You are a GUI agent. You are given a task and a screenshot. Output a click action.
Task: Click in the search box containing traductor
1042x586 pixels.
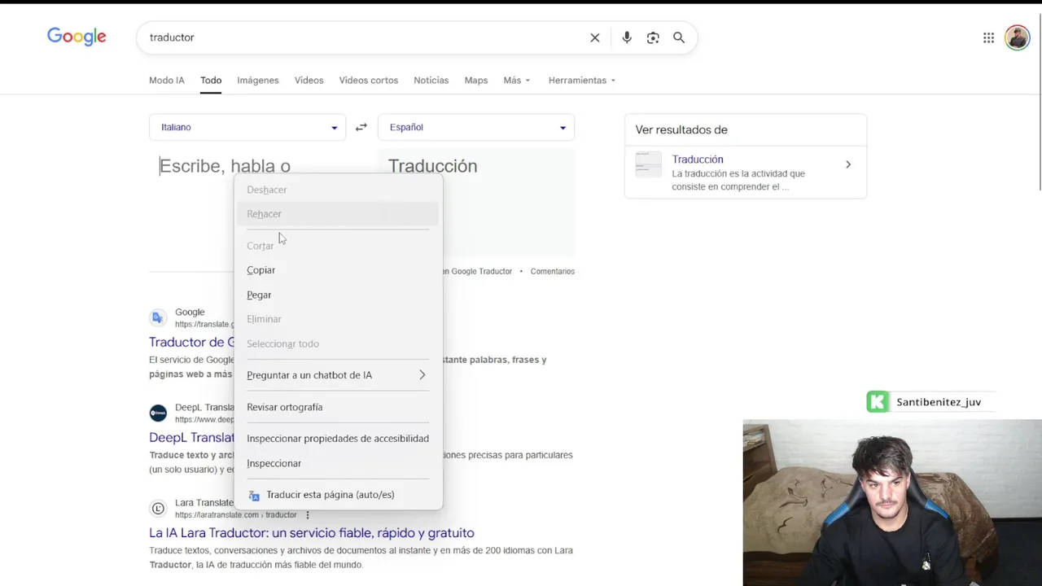click(x=362, y=37)
